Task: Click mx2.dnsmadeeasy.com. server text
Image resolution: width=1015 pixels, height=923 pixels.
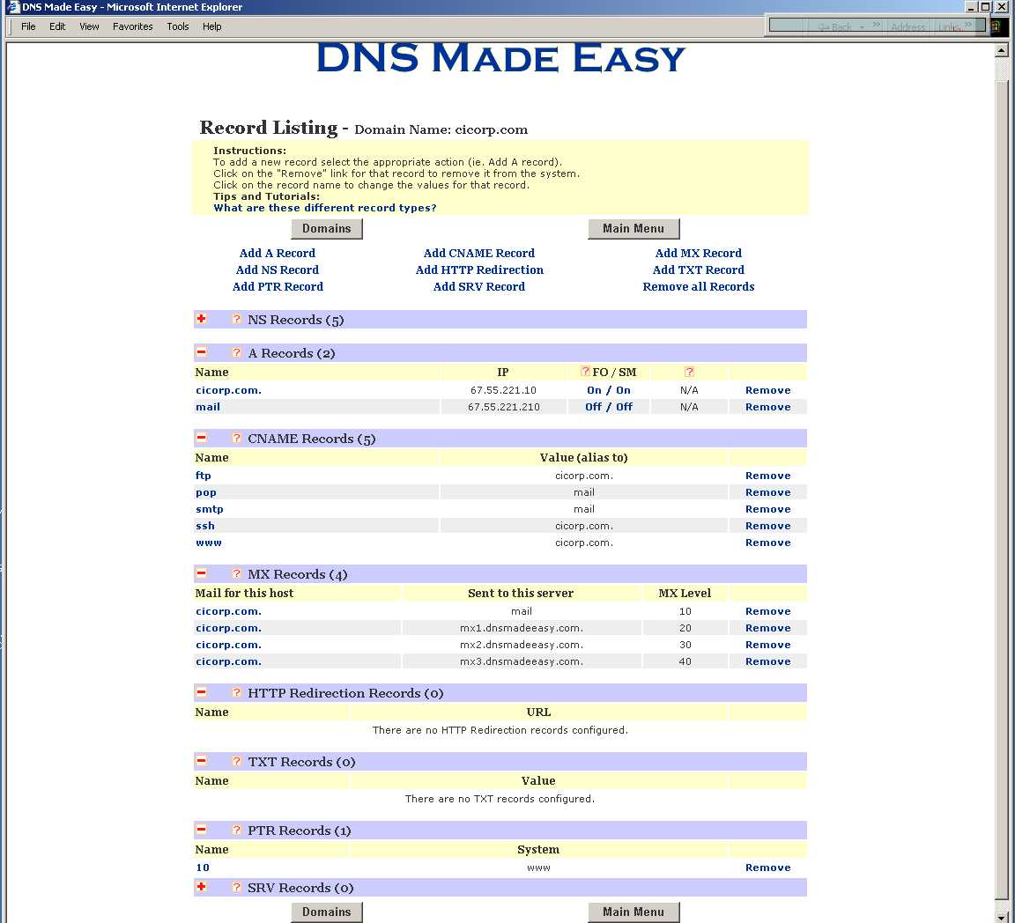Action: point(522,646)
